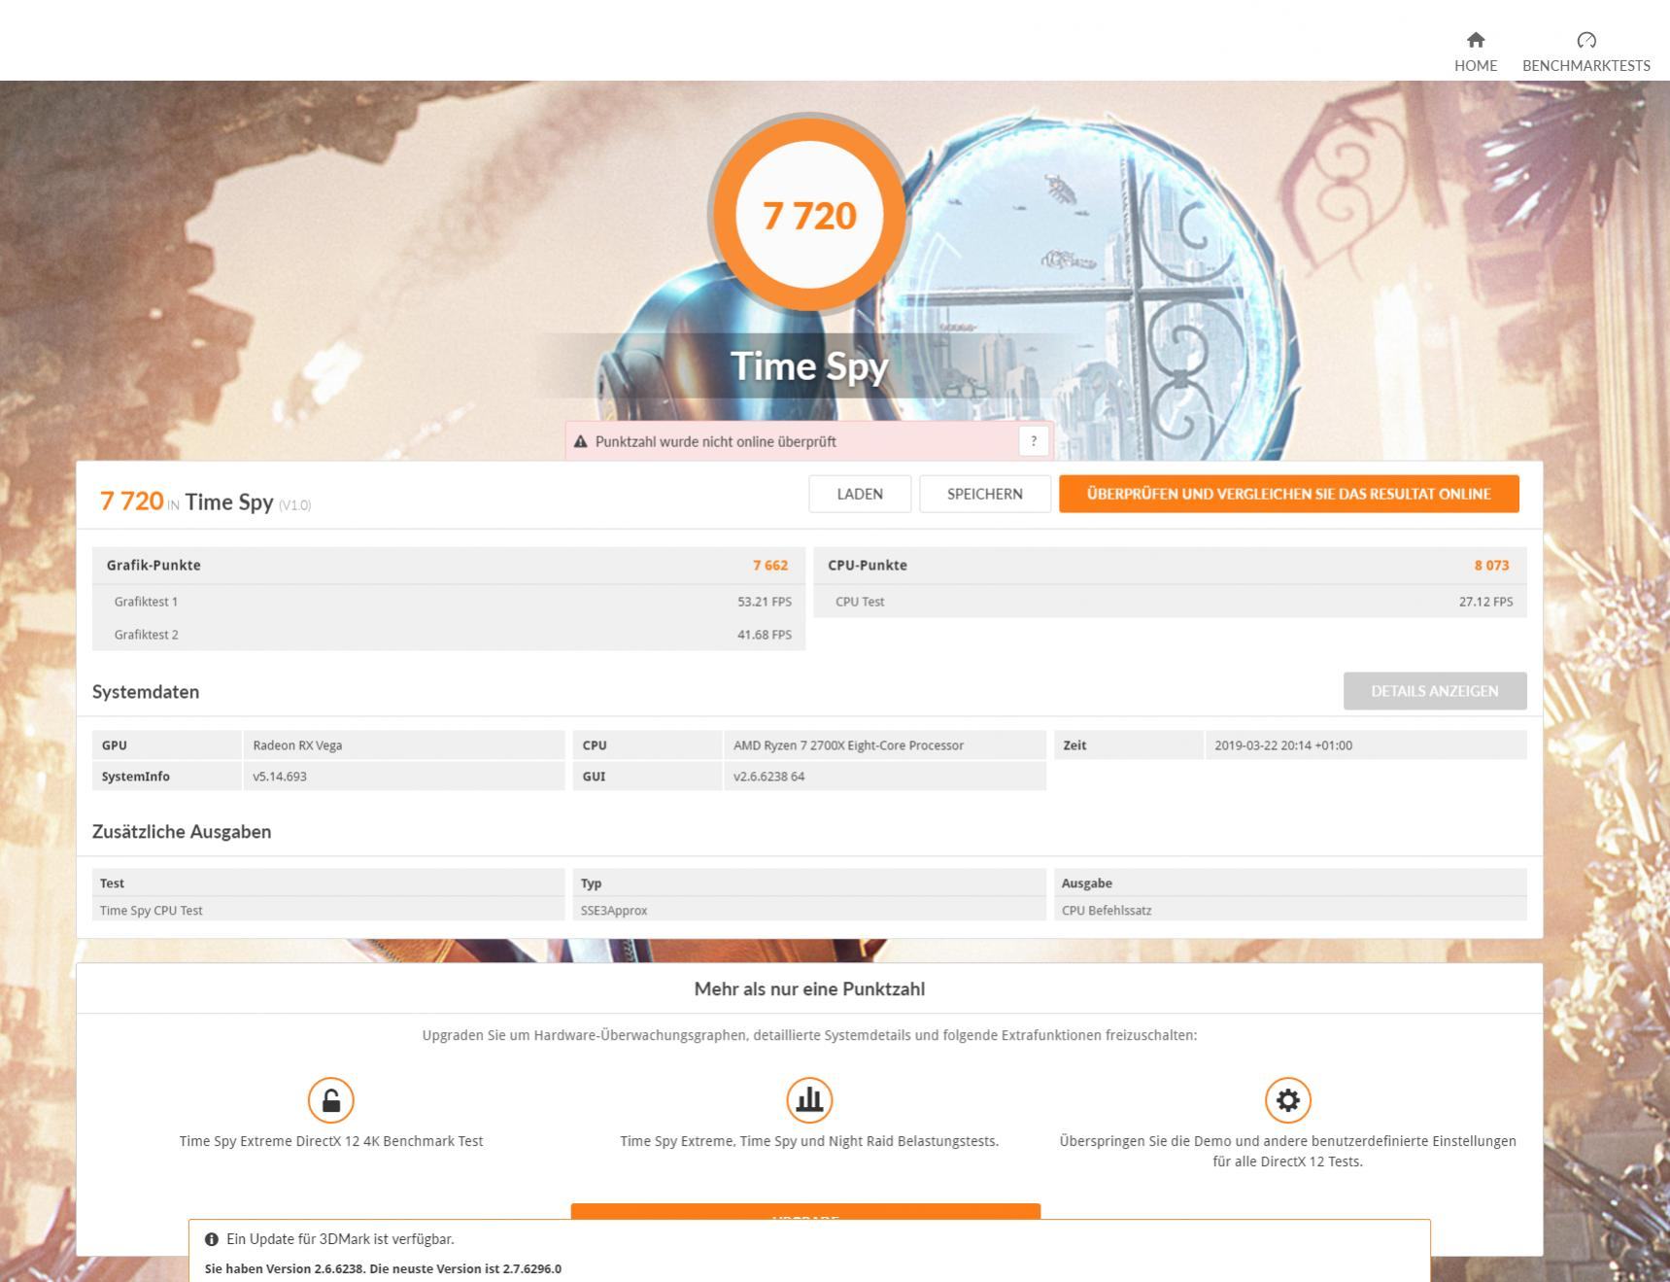
Task: Click the Zeit value 2019-03-22 20:14
Action: click(1282, 745)
